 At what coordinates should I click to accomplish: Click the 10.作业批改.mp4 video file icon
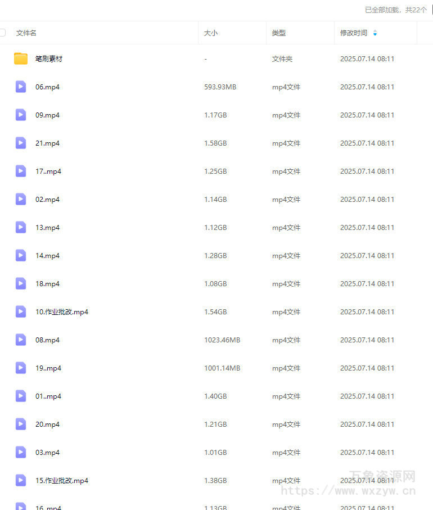point(21,312)
